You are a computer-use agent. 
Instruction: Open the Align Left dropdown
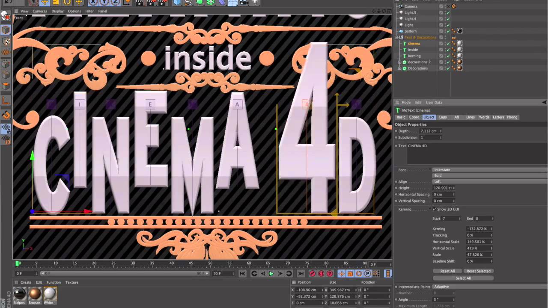(x=490, y=181)
